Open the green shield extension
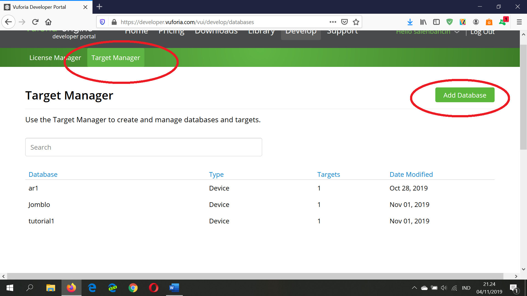 click(450, 22)
